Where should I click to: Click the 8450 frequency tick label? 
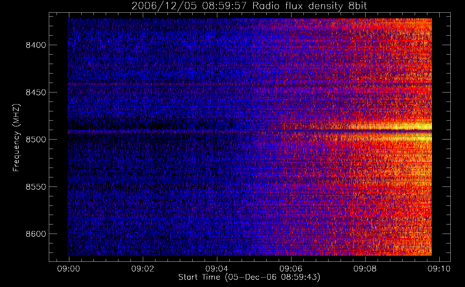tap(36, 92)
